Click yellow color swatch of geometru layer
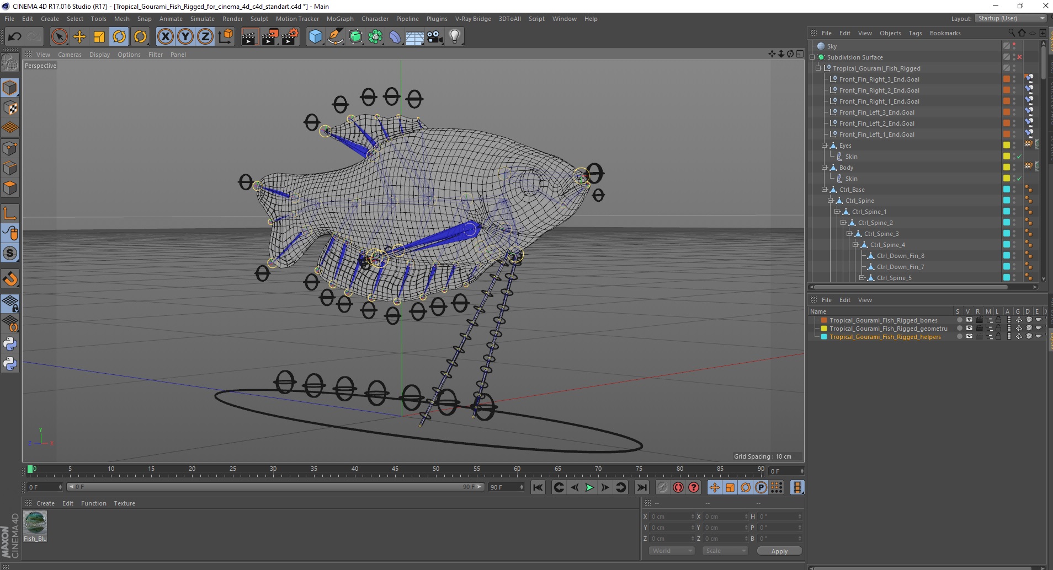Image resolution: width=1053 pixels, height=570 pixels. [824, 329]
